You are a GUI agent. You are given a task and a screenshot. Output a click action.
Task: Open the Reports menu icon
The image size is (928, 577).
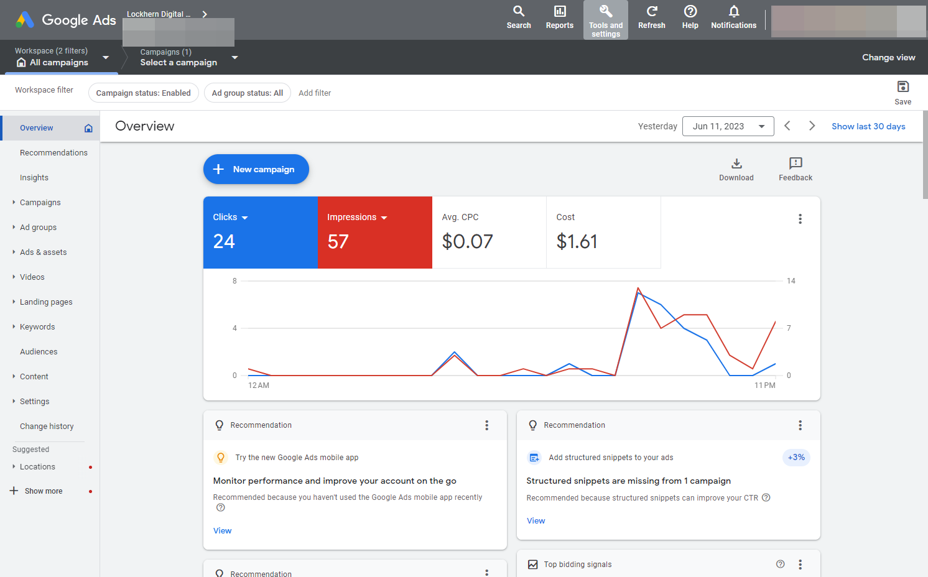click(x=559, y=17)
